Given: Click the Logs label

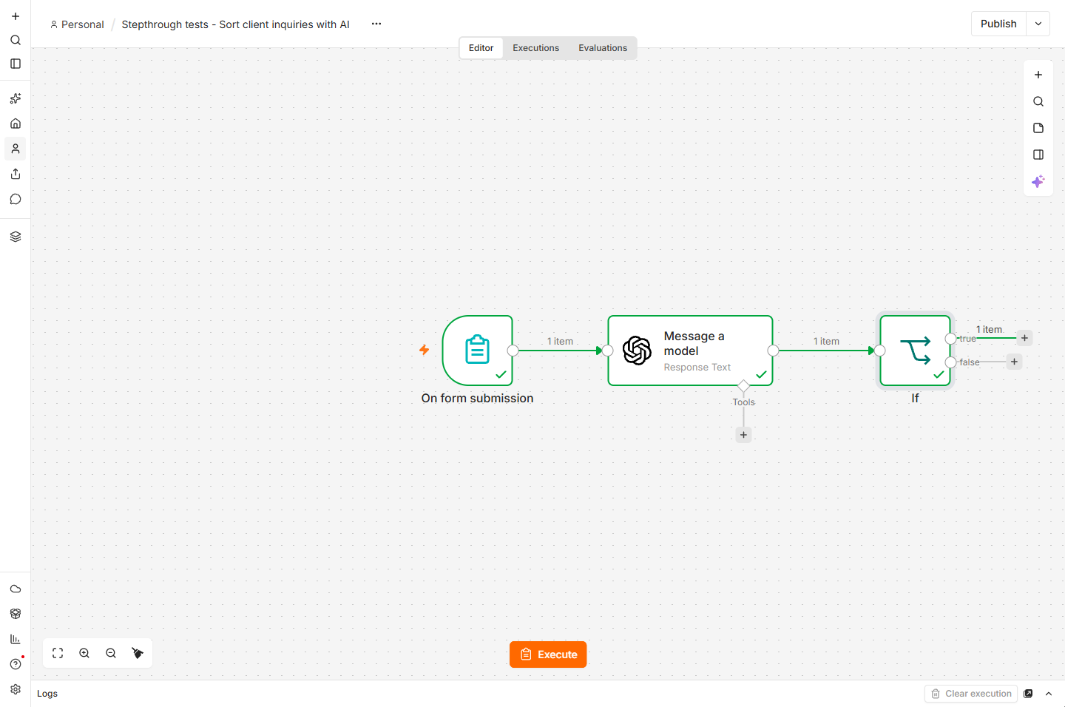Looking at the screenshot, I should click(47, 694).
